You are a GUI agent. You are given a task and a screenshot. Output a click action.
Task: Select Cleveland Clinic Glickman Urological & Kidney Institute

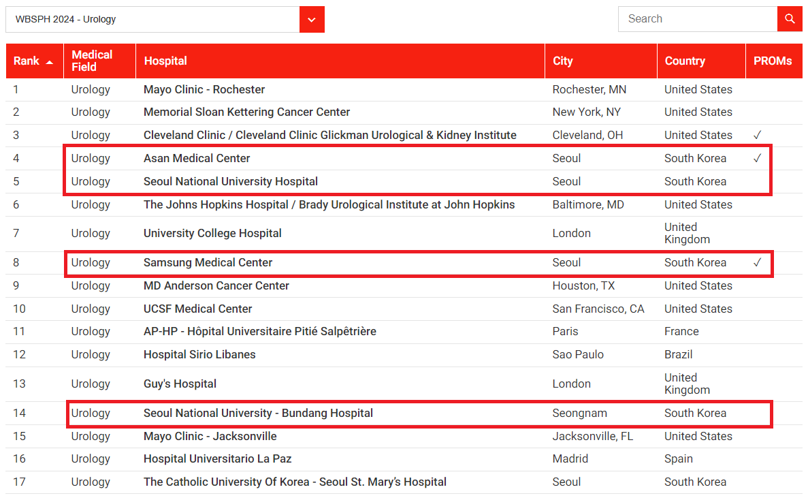click(x=329, y=135)
